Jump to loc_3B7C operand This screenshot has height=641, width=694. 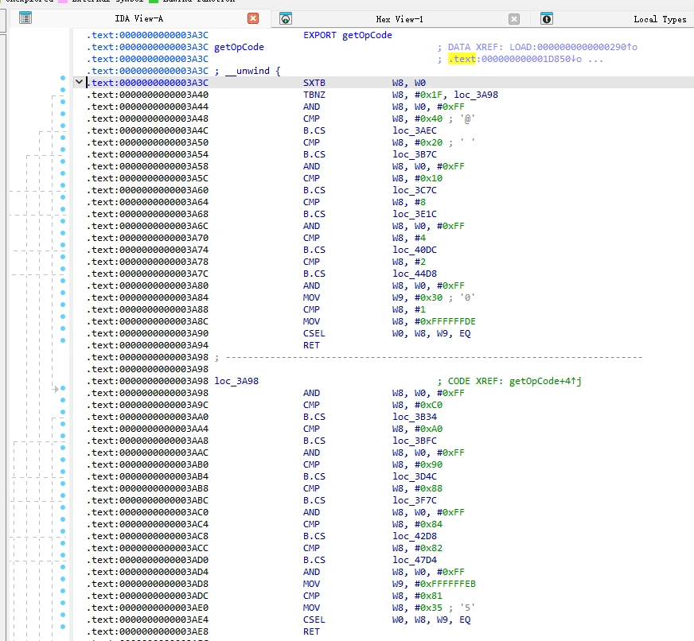415,154
